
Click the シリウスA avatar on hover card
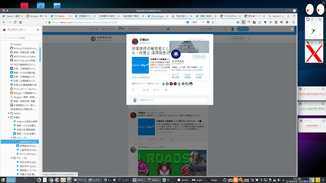tap(176, 54)
